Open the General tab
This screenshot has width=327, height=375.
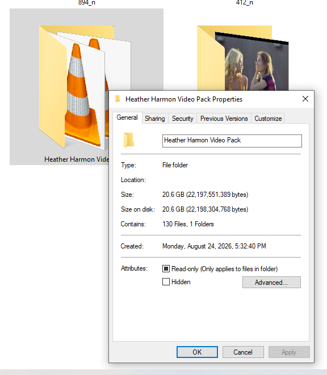click(127, 117)
